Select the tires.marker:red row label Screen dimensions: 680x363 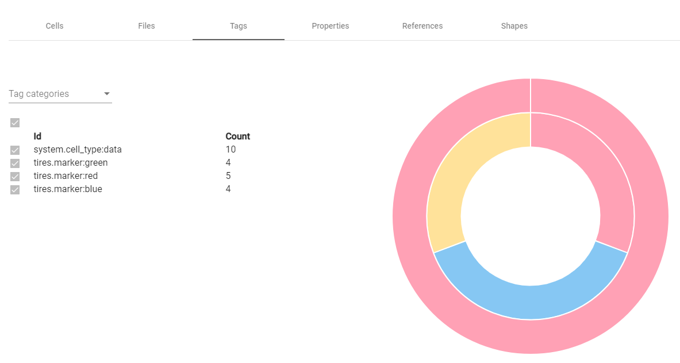click(66, 176)
